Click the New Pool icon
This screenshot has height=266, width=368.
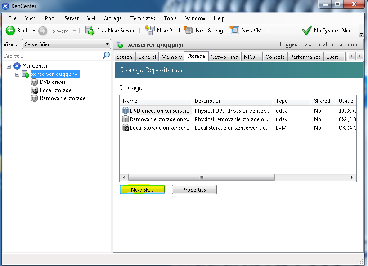click(x=150, y=31)
